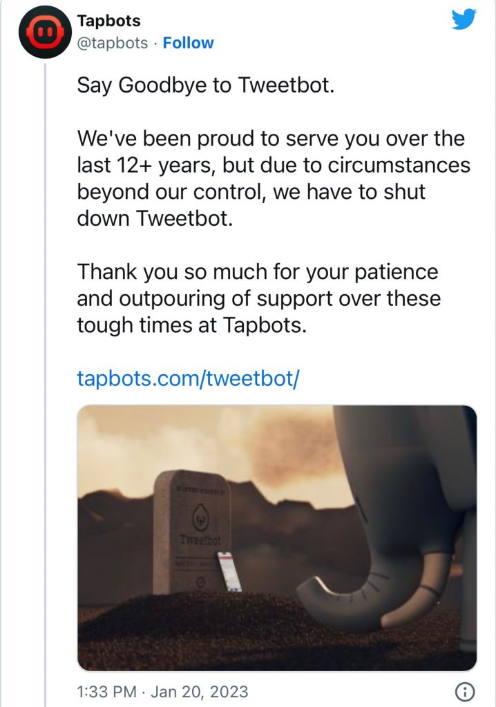Open the tapbots.com/tweetbot/ link
This screenshot has width=496, height=707.
188,378
